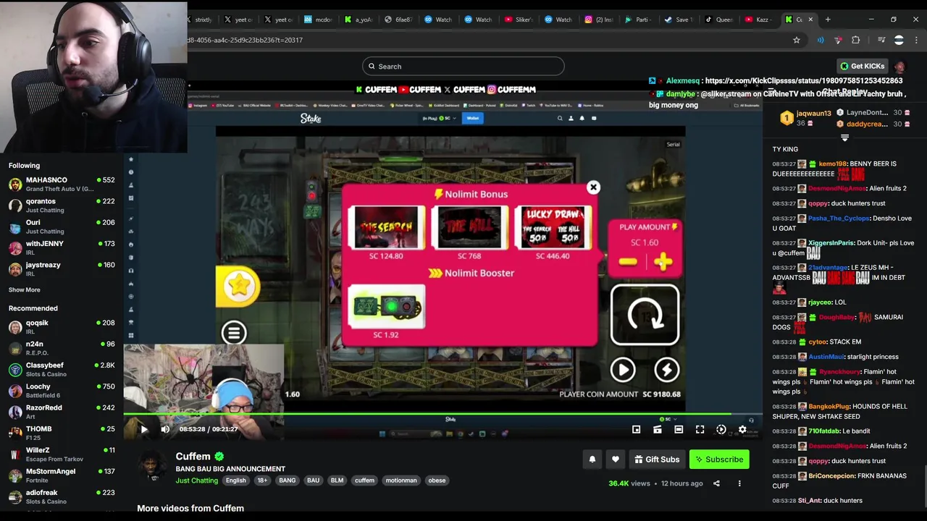The image size is (927, 521).
Task: Open a new browser tab
Action: (828, 20)
